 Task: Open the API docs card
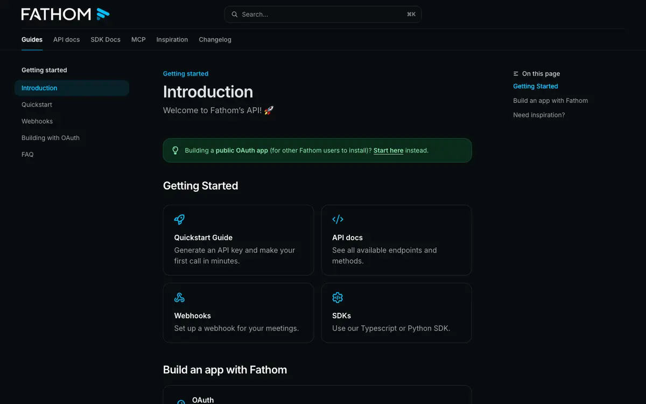pyautogui.click(x=396, y=240)
